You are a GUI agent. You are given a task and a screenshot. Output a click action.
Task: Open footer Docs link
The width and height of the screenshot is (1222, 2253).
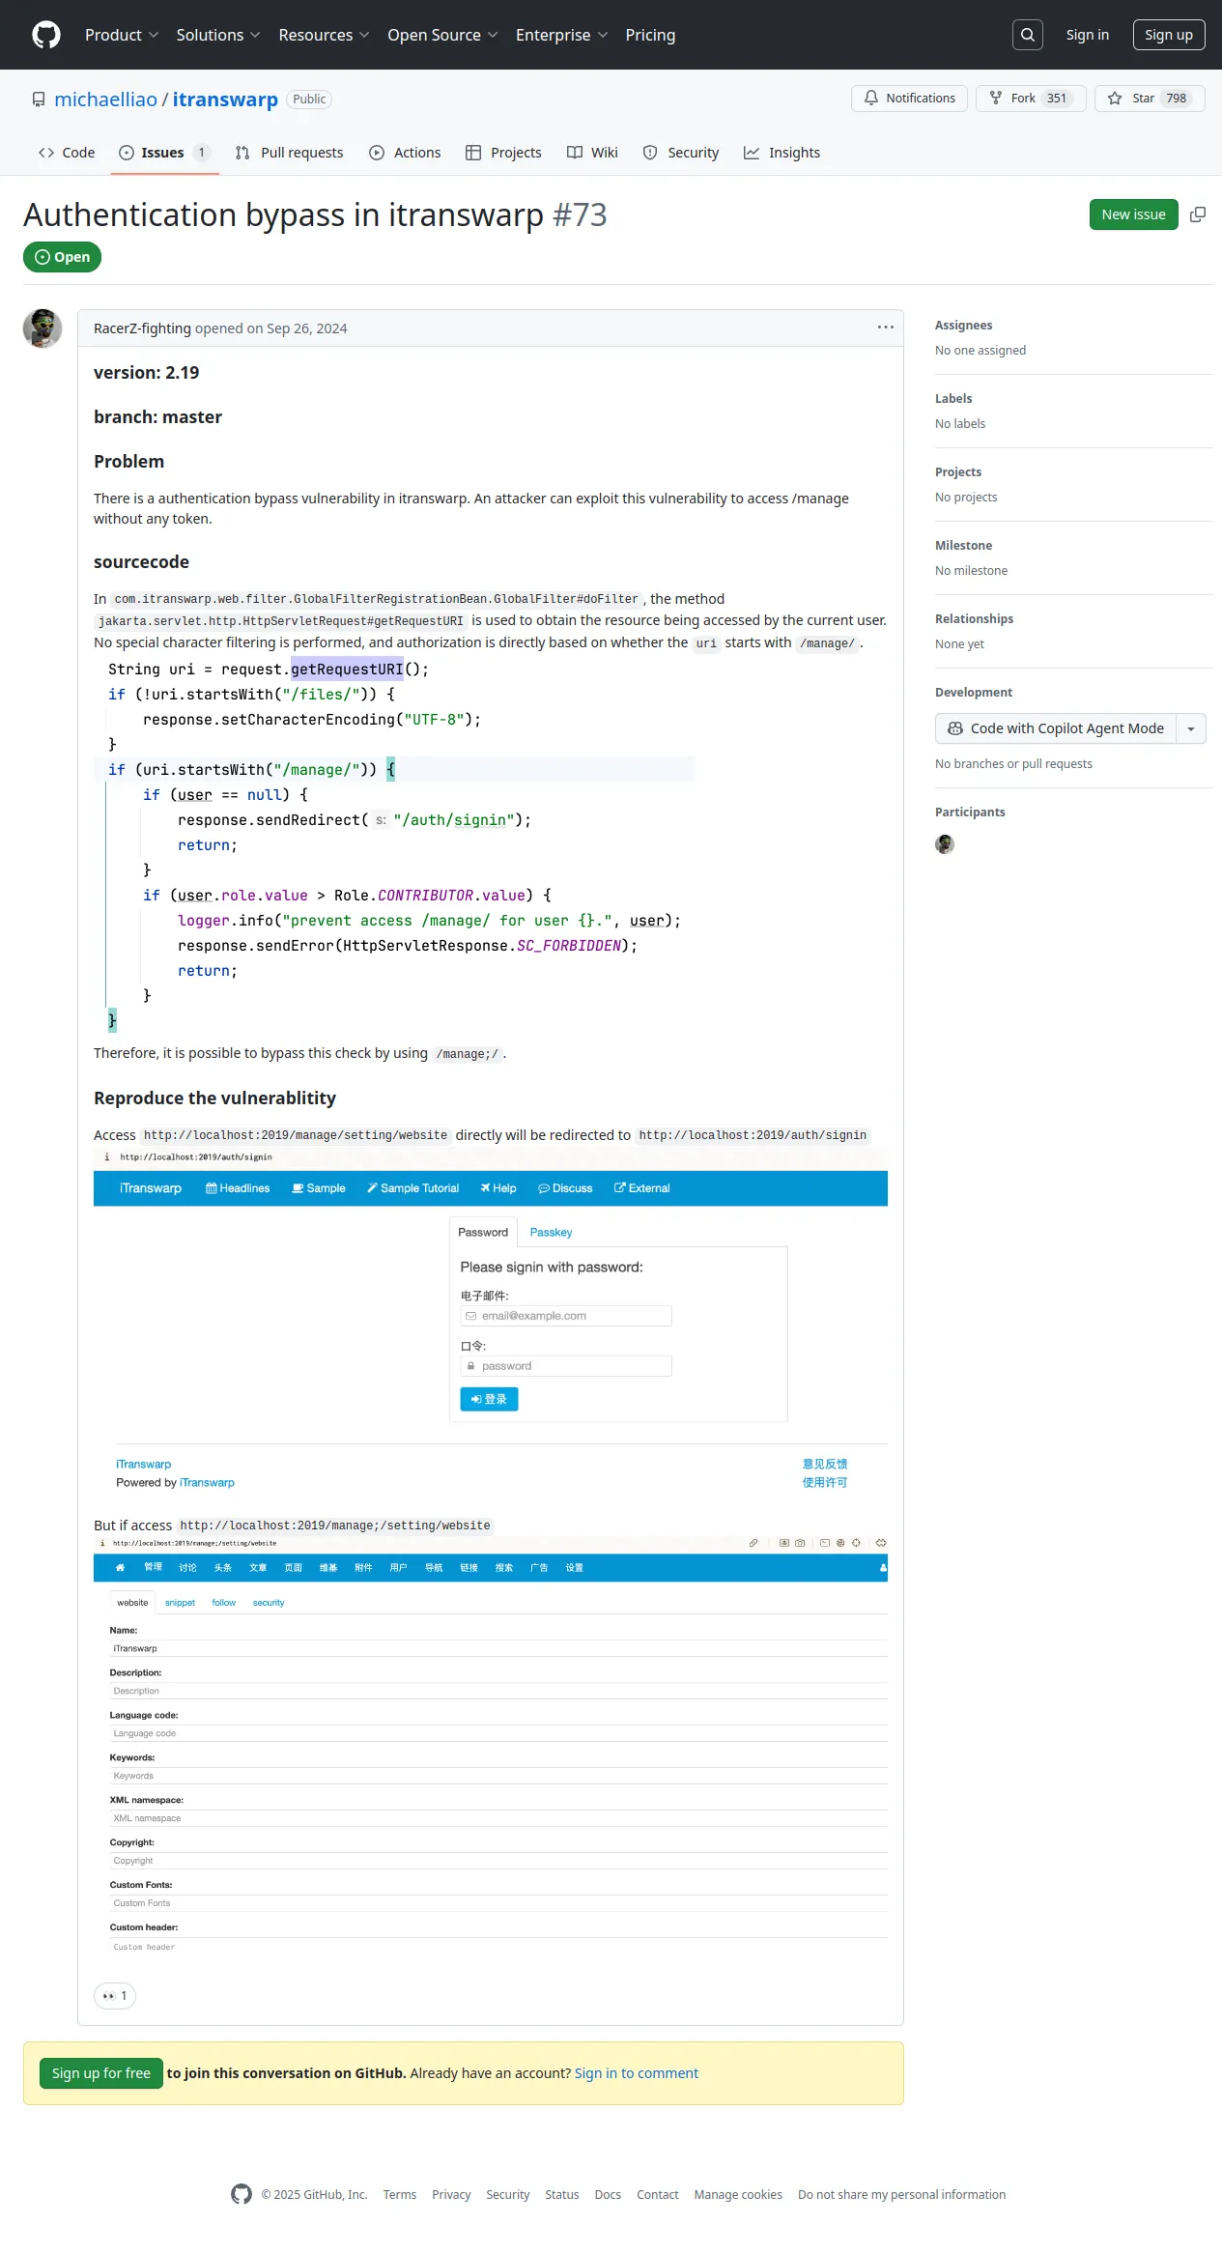[x=608, y=2194]
